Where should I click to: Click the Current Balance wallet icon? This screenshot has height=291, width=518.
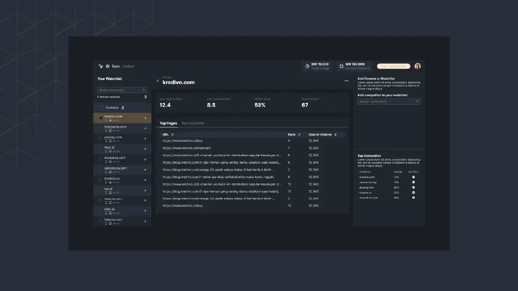pos(342,66)
